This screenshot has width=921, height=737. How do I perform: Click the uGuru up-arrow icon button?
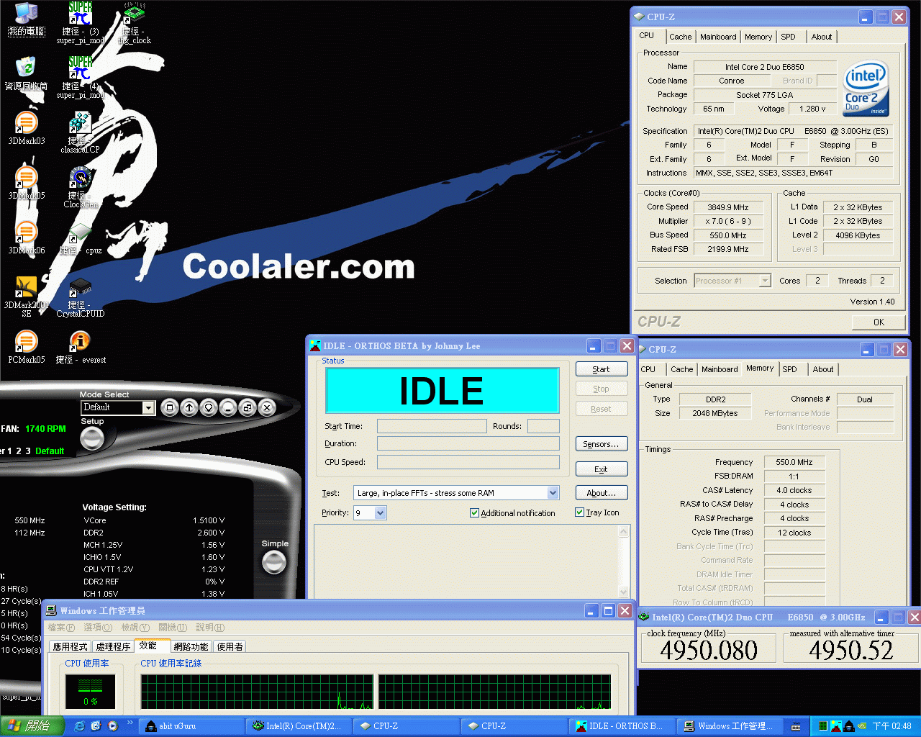click(x=189, y=407)
